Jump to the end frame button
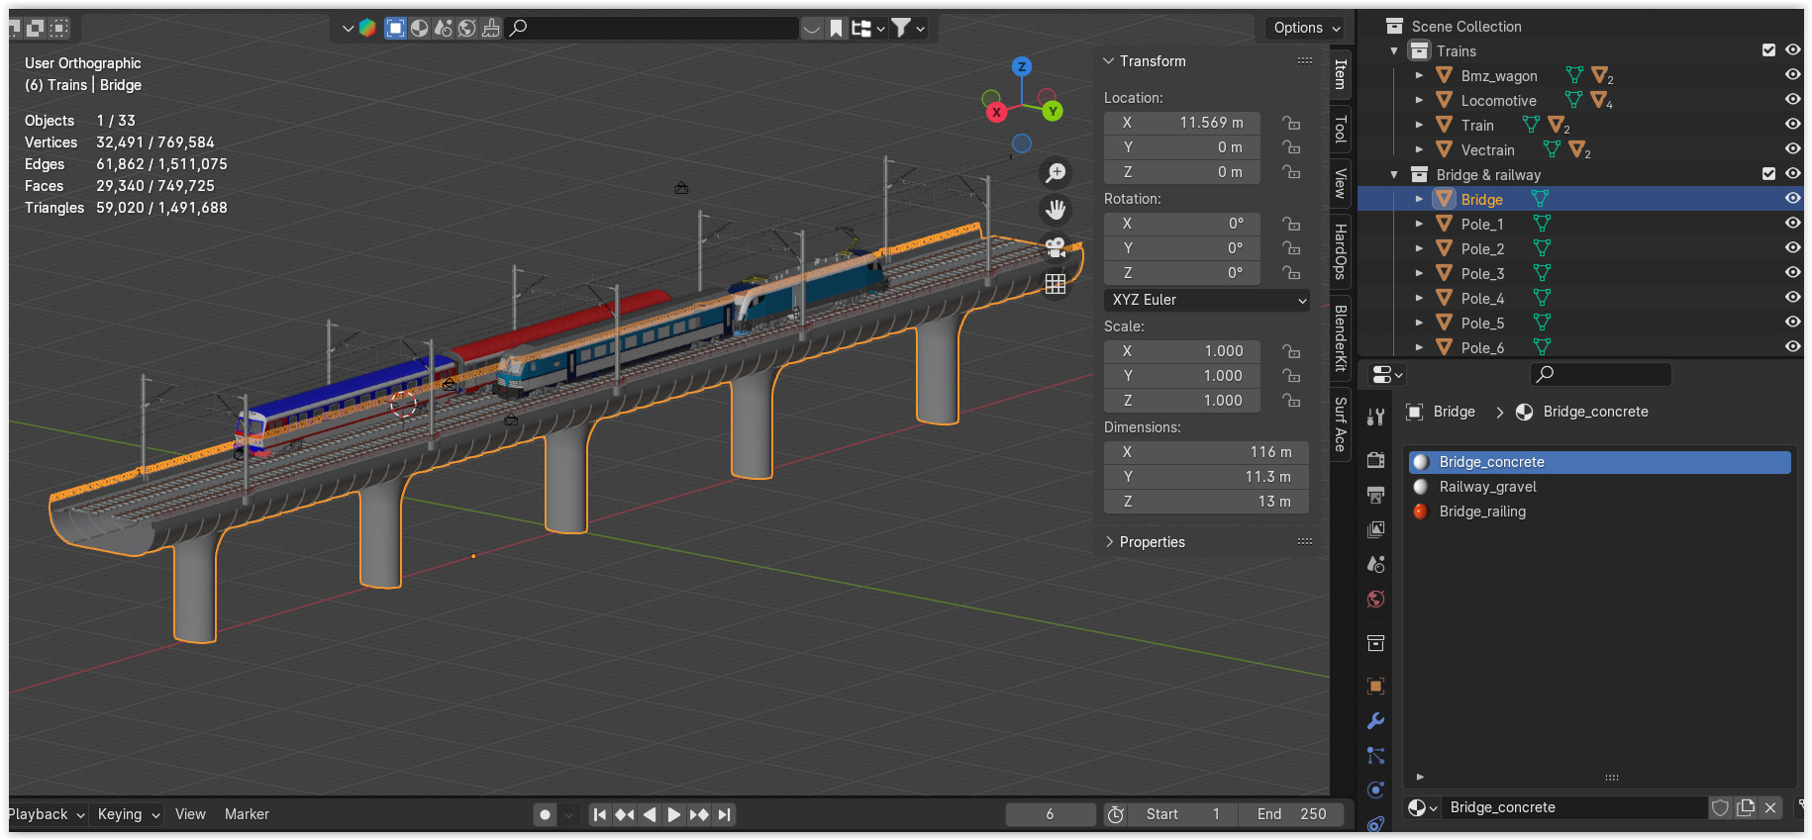This screenshot has width=1812, height=840. (x=725, y=814)
